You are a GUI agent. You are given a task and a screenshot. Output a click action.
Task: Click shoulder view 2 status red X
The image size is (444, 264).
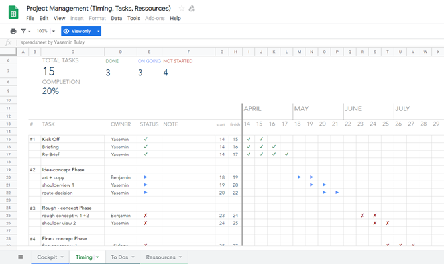[x=146, y=223]
